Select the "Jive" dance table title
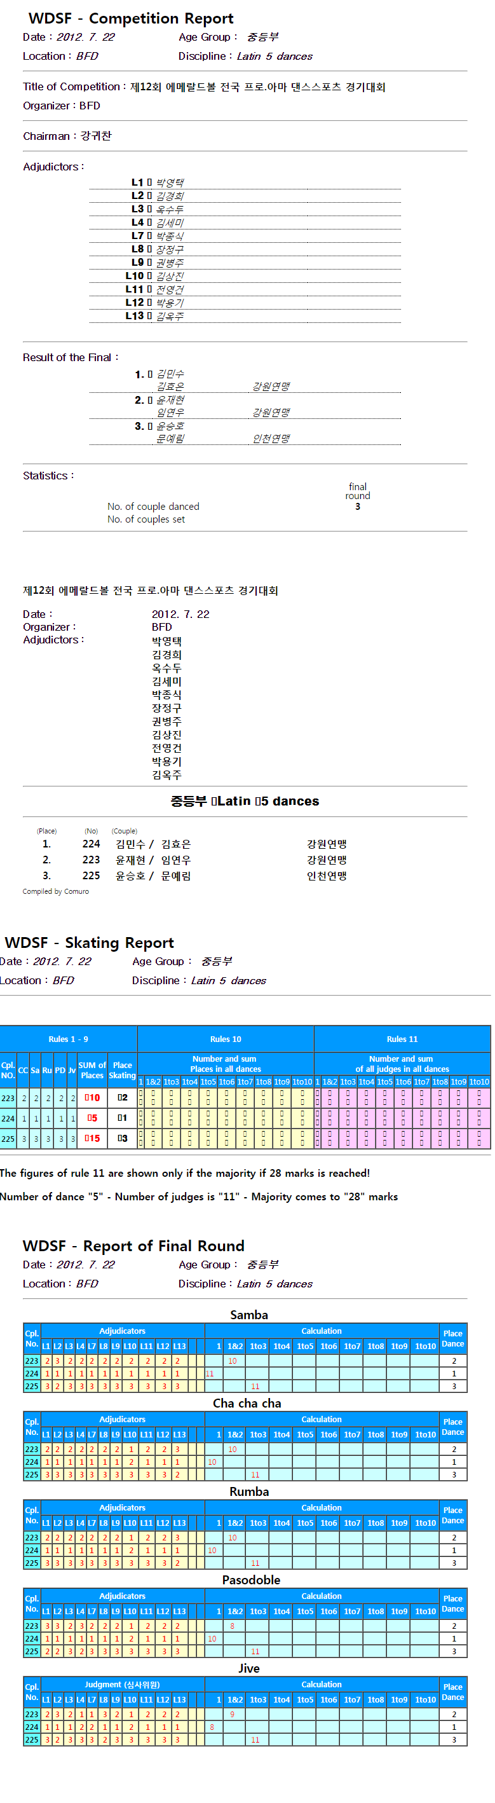The width and height of the screenshot is (495, 1803). [249, 1668]
